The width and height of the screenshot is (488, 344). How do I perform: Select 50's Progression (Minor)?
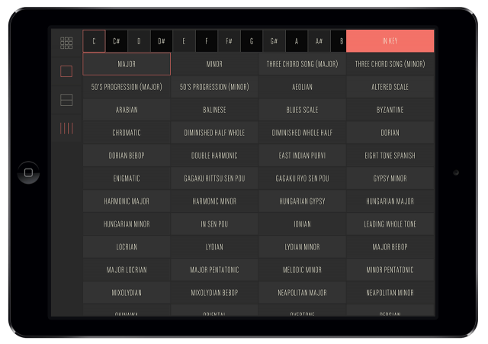click(214, 87)
